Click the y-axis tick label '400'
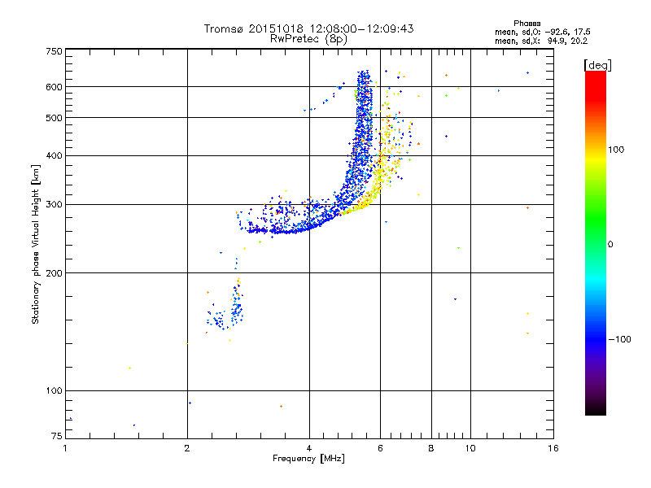This screenshot has height=488, width=651. click(54, 155)
